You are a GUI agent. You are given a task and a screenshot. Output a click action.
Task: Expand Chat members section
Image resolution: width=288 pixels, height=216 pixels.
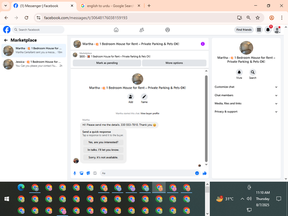coord(246,95)
